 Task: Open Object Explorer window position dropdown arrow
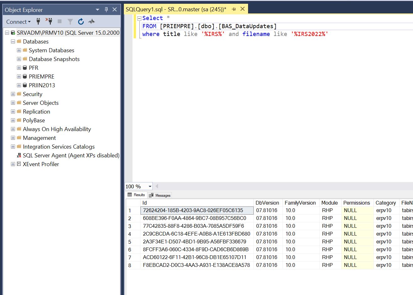pyautogui.click(x=98, y=10)
